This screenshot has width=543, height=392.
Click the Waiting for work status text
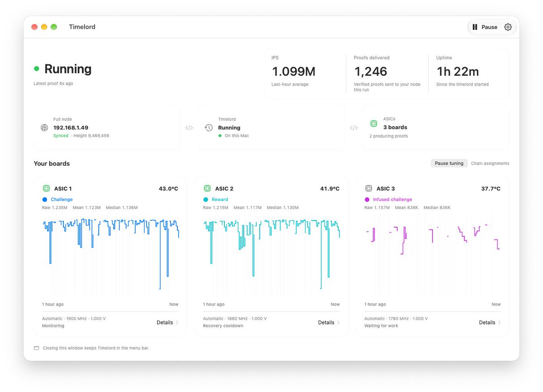(381, 326)
